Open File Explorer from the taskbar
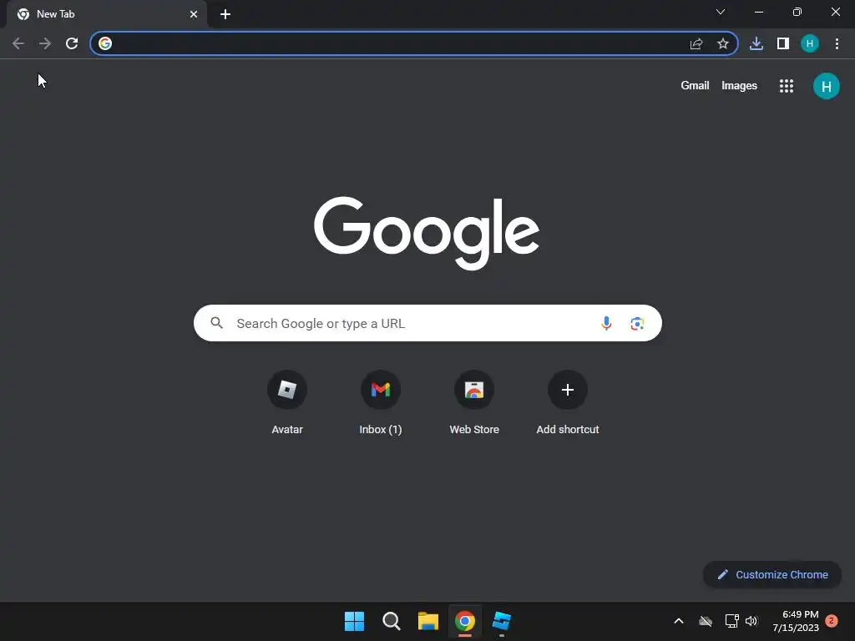Screen dimensions: 855x641 click(x=428, y=621)
